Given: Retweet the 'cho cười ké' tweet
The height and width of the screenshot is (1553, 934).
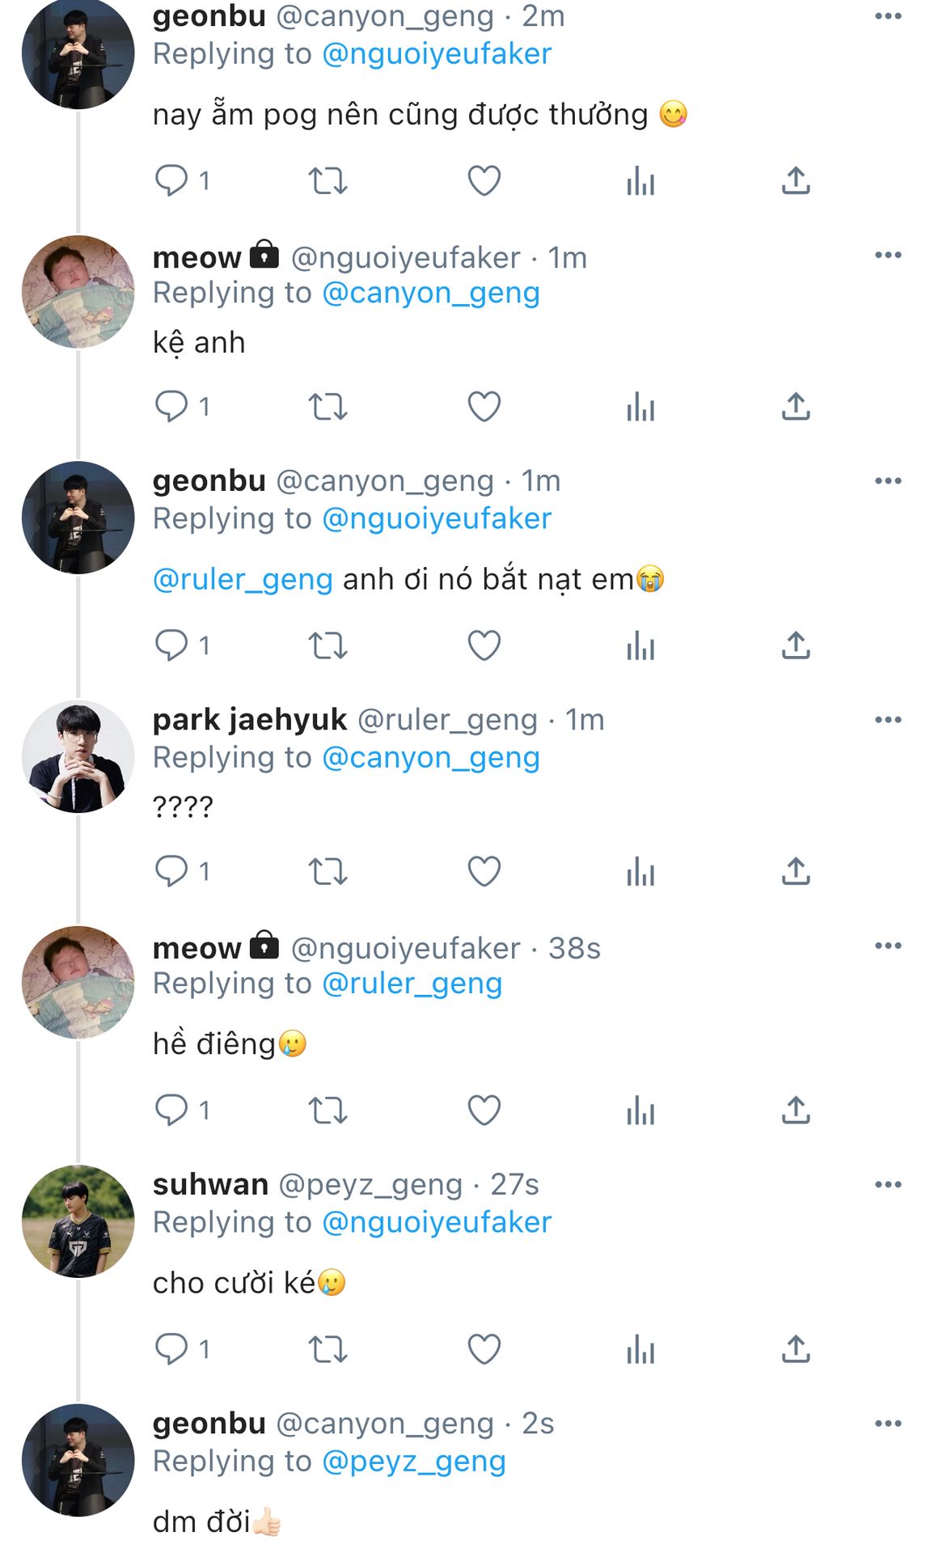Looking at the screenshot, I should click(x=328, y=1348).
